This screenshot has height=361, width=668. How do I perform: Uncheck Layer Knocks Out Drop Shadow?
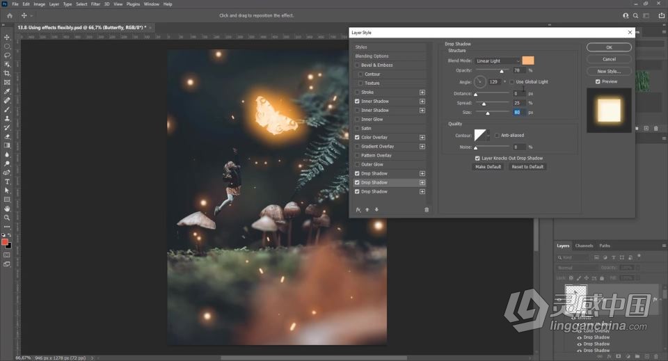click(477, 159)
